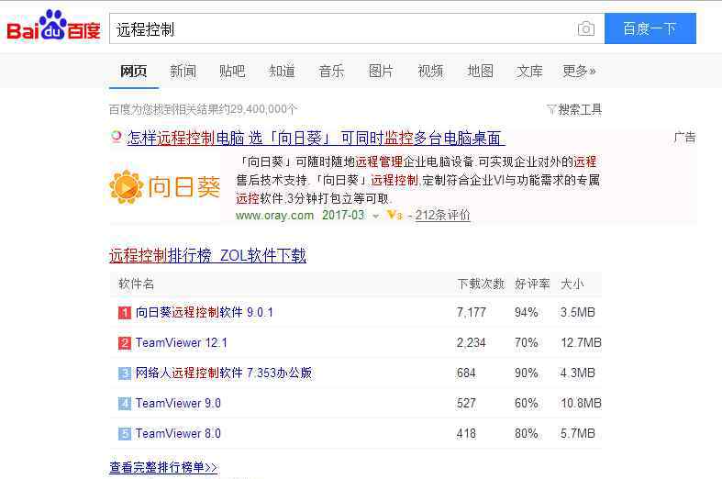Open TeamViewer 9.0 link

[x=178, y=403]
